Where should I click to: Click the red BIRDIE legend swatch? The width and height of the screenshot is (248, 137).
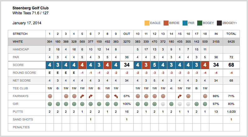(165, 23)
